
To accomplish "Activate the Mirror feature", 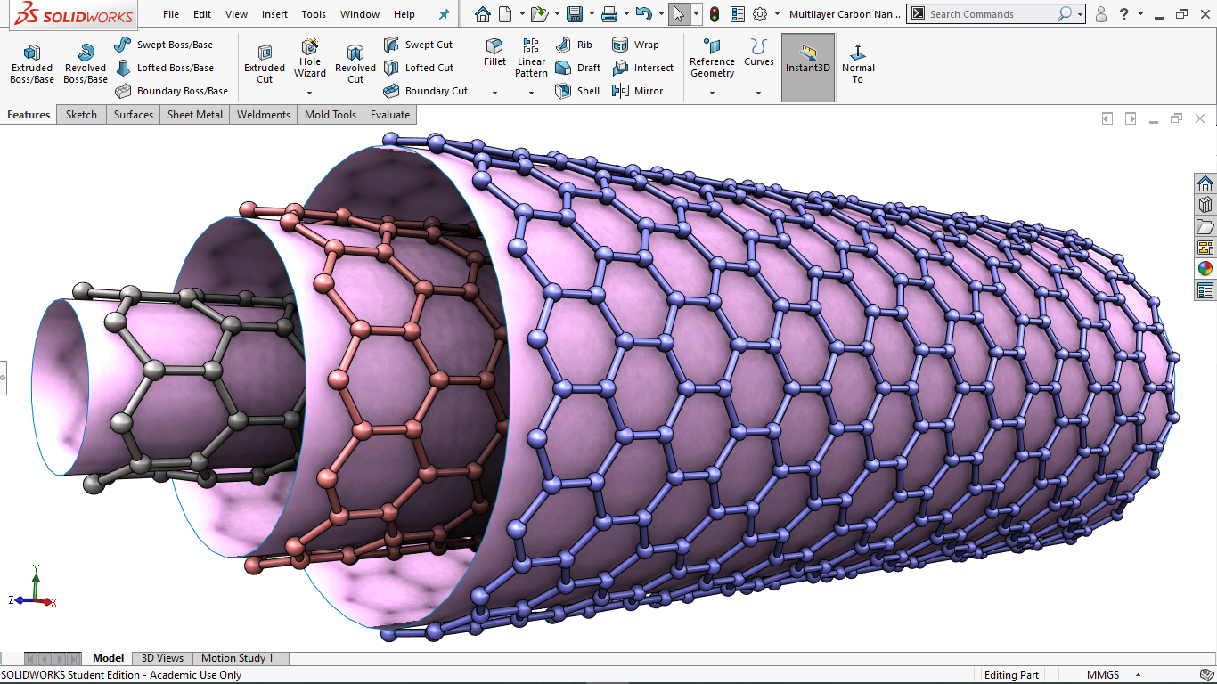I will (x=638, y=91).
